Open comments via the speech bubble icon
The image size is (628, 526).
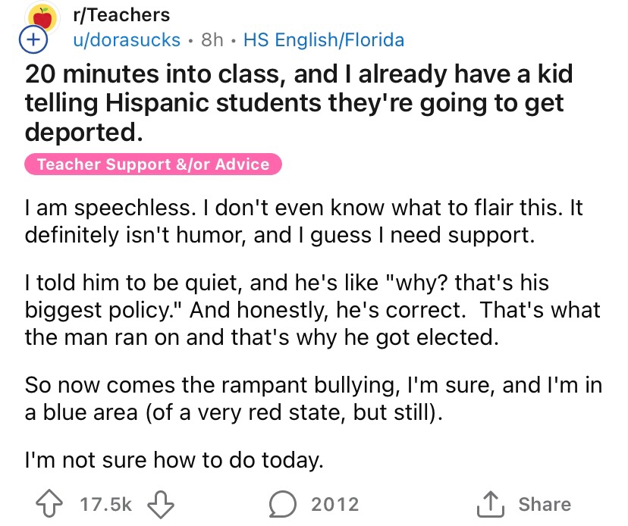coord(286,503)
